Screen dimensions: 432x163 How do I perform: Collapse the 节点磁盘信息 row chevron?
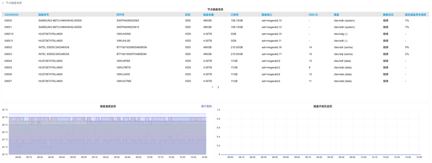pyautogui.click(x=3, y=3)
